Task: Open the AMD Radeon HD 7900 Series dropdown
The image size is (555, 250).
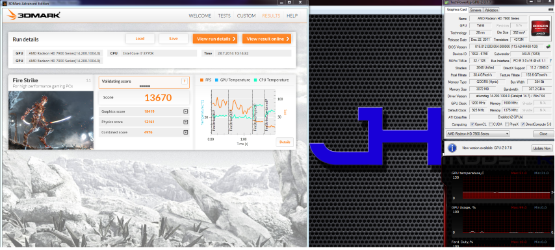Action: tap(478, 133)
